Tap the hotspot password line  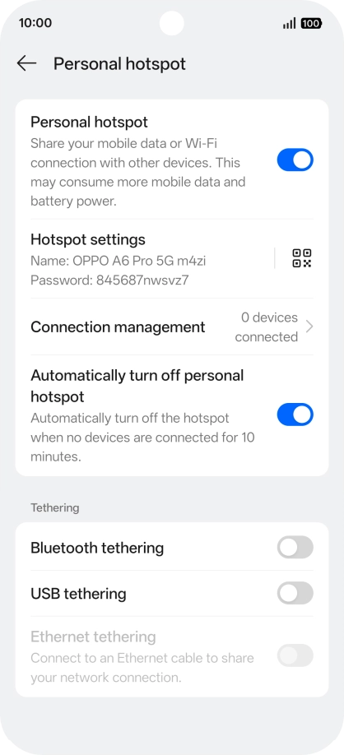(x=109, y=280)
